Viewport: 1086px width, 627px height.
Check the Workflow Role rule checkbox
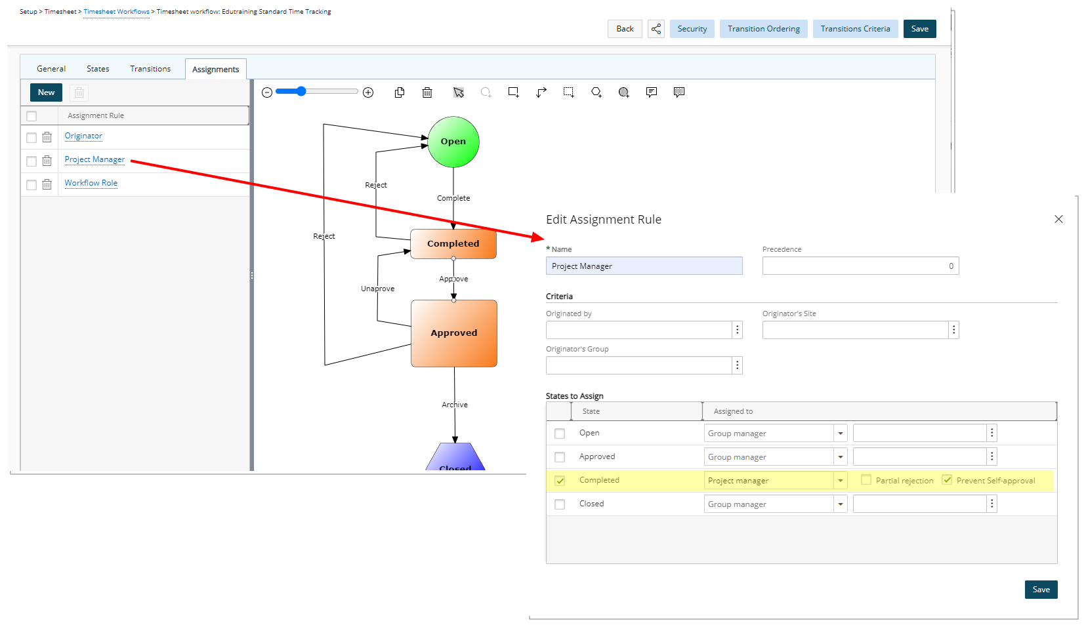tap(31, 184)
